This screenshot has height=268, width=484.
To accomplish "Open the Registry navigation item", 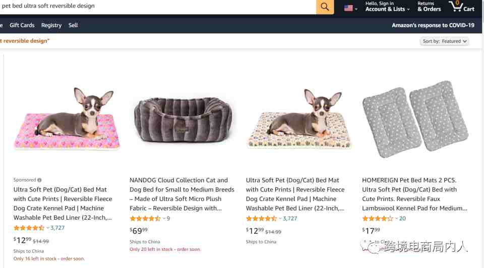I will click(x=51, y=25).
